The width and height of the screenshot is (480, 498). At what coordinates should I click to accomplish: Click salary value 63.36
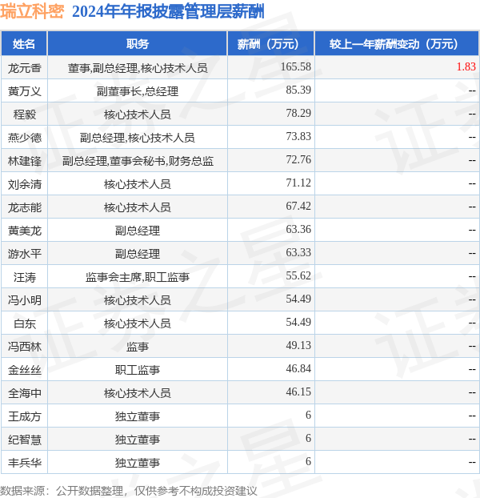pos(298,229)
